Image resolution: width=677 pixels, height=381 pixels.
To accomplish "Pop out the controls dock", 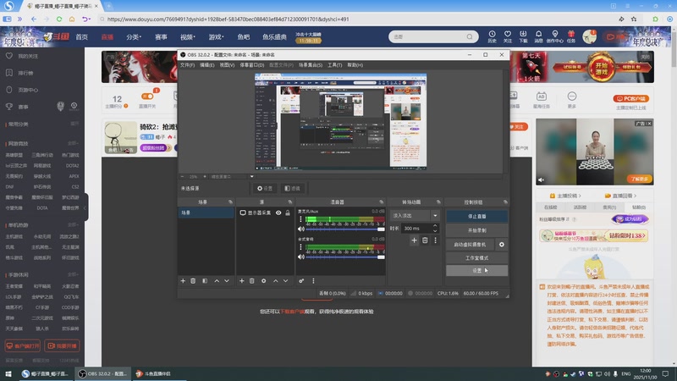I will click(505, 202).
